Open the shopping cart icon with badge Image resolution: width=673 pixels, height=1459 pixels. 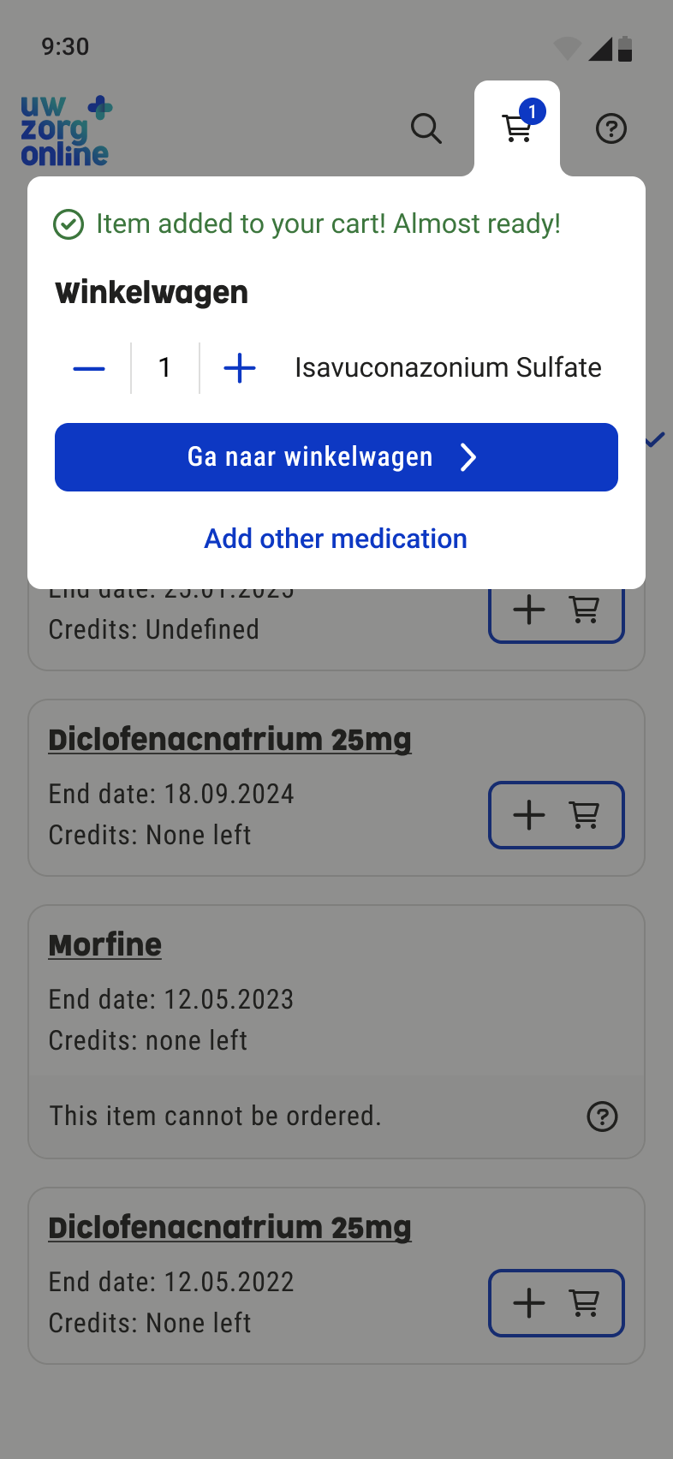[x=517, y=128]
